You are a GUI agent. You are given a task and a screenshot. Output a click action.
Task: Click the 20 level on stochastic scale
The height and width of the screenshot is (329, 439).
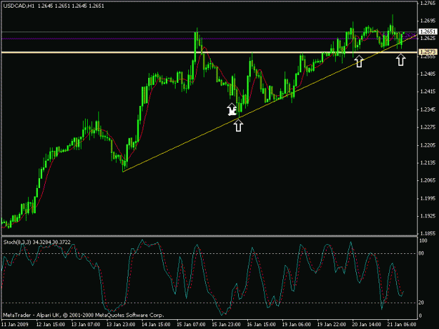[x=422, y=303]
